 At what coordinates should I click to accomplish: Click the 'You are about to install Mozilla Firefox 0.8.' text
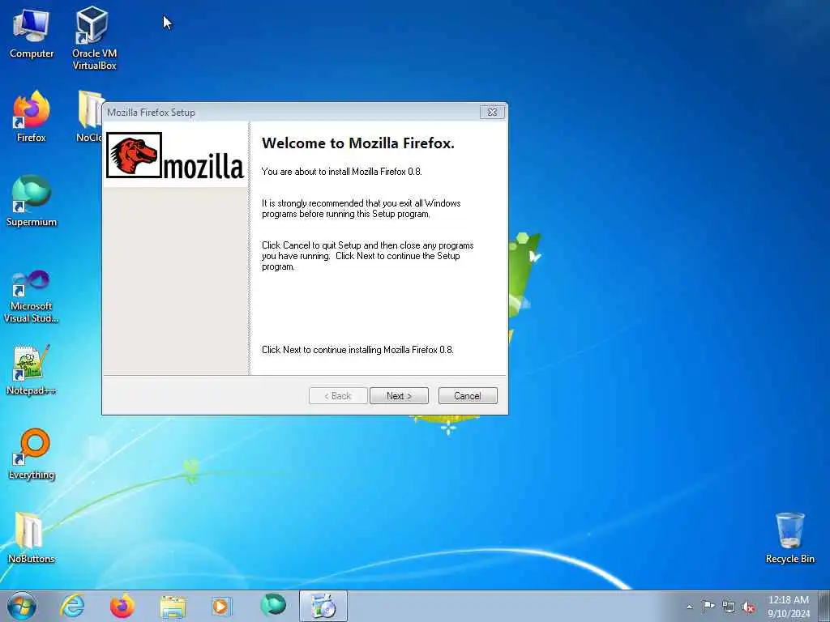tap(341, 172)
